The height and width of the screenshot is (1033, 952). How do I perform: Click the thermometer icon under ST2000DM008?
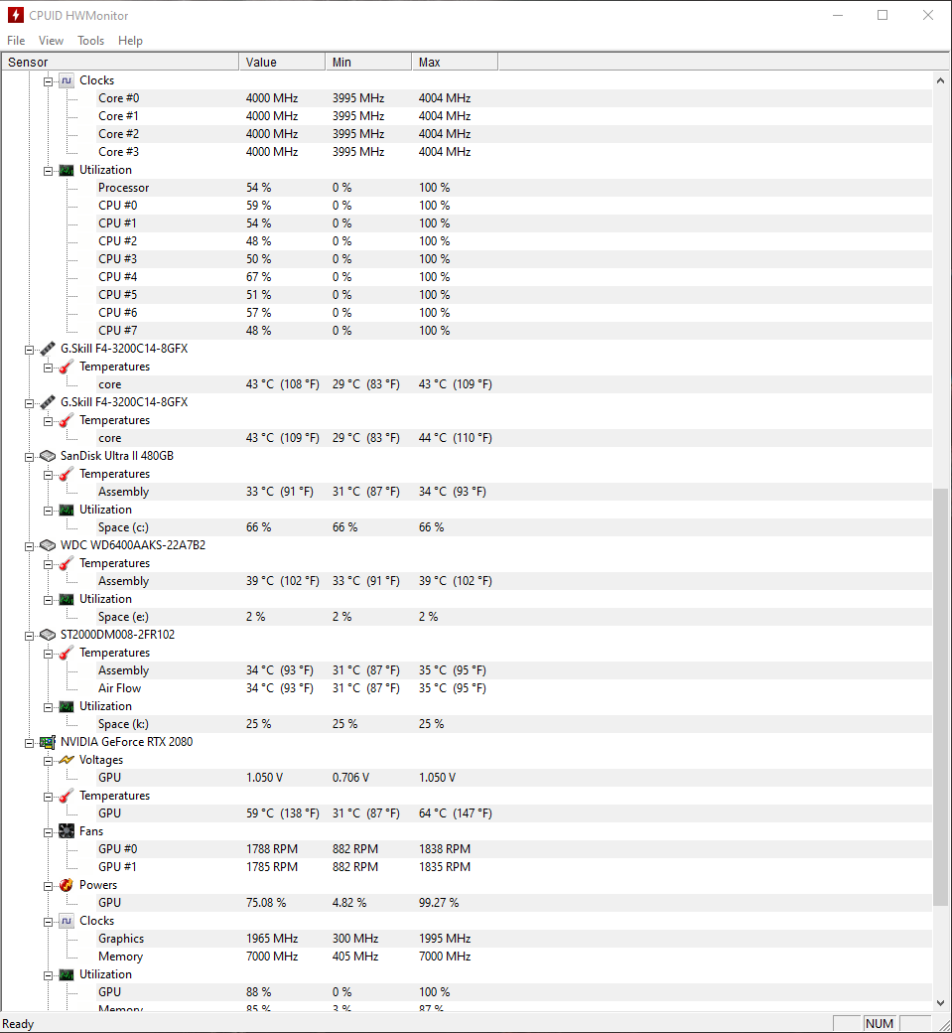66,653
